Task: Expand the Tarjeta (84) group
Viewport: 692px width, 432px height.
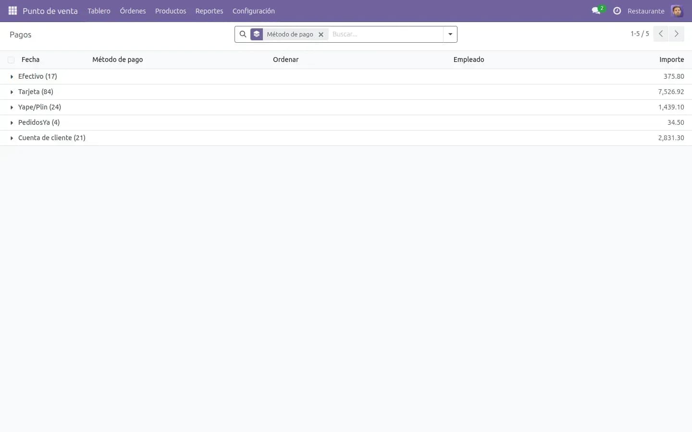Action: [x=346, y=92]
